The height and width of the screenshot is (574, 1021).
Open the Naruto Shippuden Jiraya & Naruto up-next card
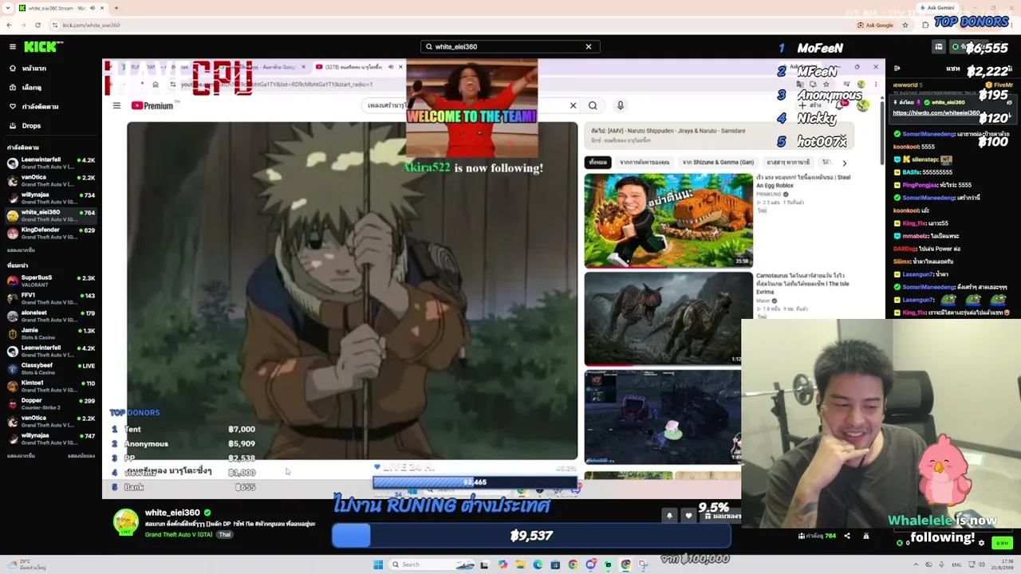719,135
